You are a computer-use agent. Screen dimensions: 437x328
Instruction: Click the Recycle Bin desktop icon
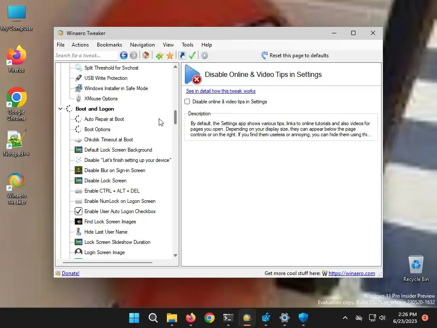coord(416,269)
